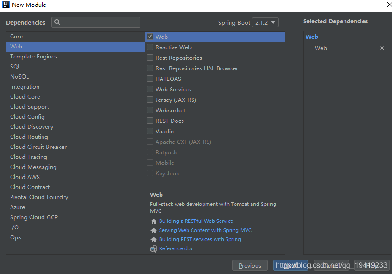This screenshot has height=274, width=392.
Task: Click the IntelliJ logo in title bar
Action: 6,5
